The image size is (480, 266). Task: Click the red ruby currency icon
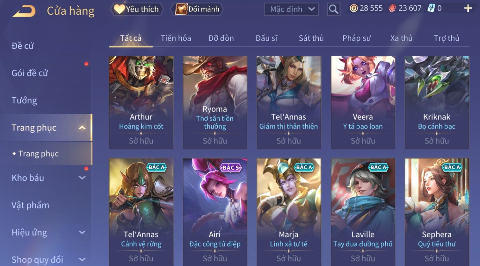coord(392,8)
